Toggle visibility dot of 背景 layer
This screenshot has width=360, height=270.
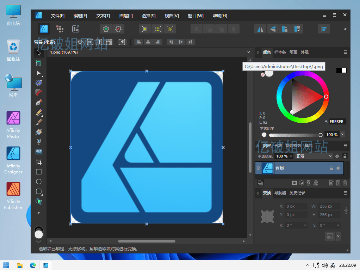coord(338,168)
